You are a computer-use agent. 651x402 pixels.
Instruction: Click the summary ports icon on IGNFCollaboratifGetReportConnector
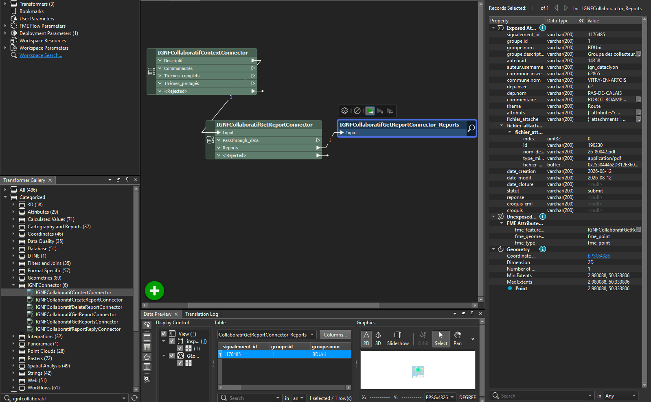tap(210, 140)
